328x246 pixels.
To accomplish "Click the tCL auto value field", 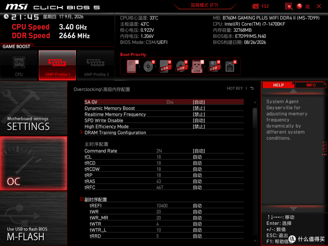I will tap(197, 157).
